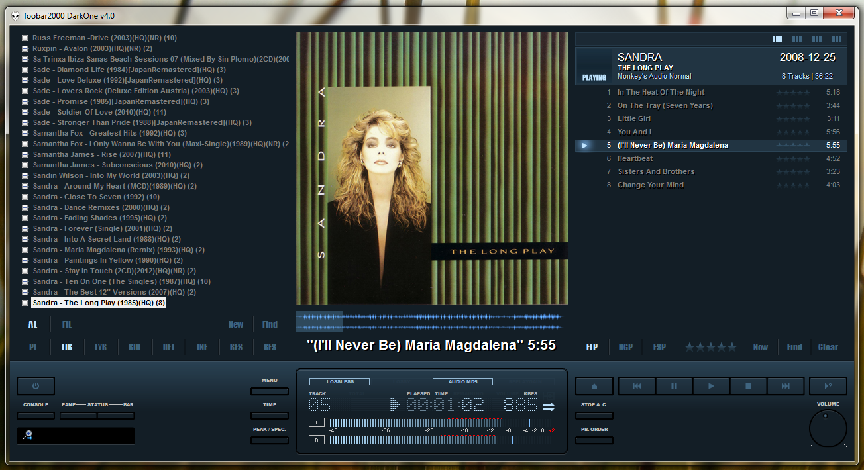The image size is (864, 470).
Task: Expand Sandra - Ten On One (The Singles) node
Action: pos(25,281)
